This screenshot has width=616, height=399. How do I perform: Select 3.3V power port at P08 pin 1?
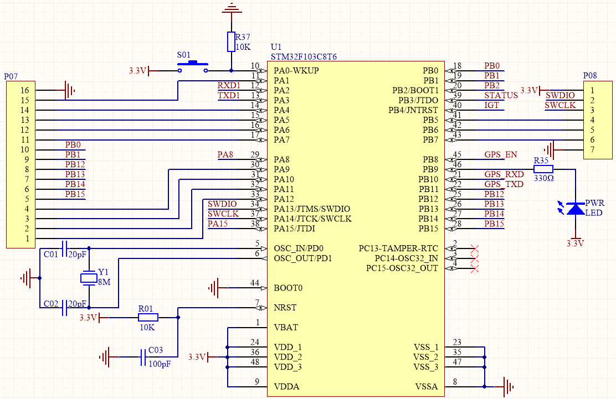(534, 91)
